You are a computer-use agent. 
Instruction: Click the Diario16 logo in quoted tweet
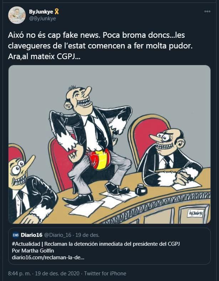16,235
